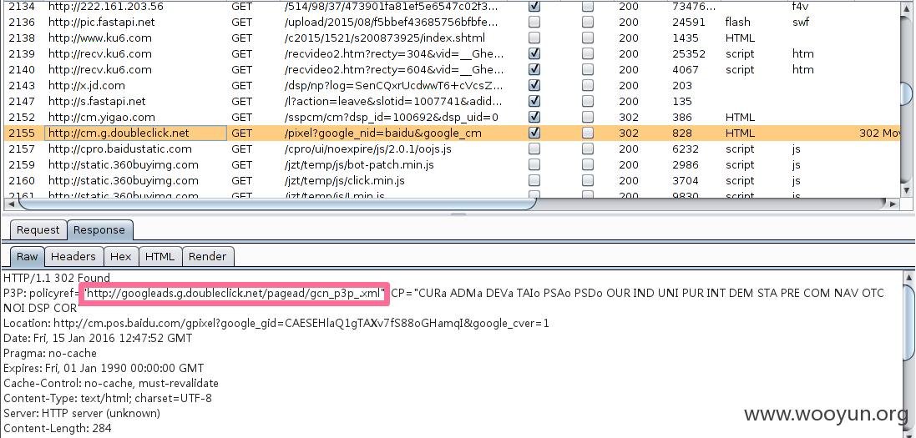Click the response pane's vertical scrollbar thumb
Image resolution: width=916 pixels, height=438 pixels.
click(x=908, y=321)
